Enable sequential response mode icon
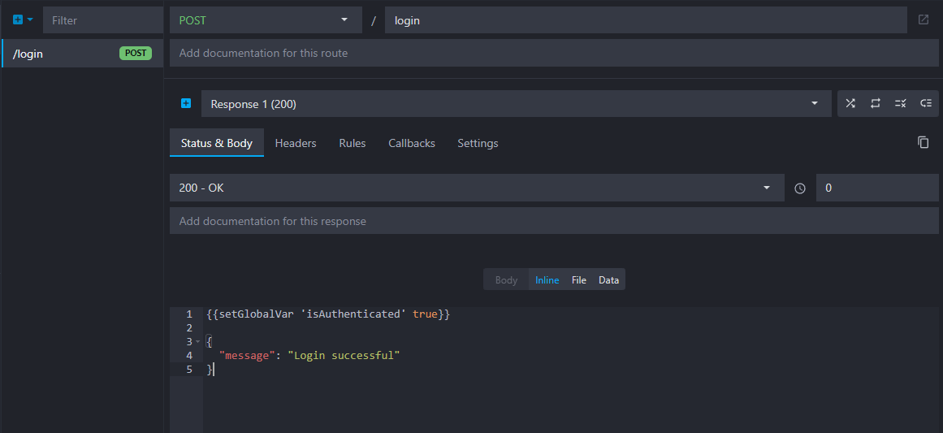The width and height of the screenshot is (943, 433). point(876,103)
